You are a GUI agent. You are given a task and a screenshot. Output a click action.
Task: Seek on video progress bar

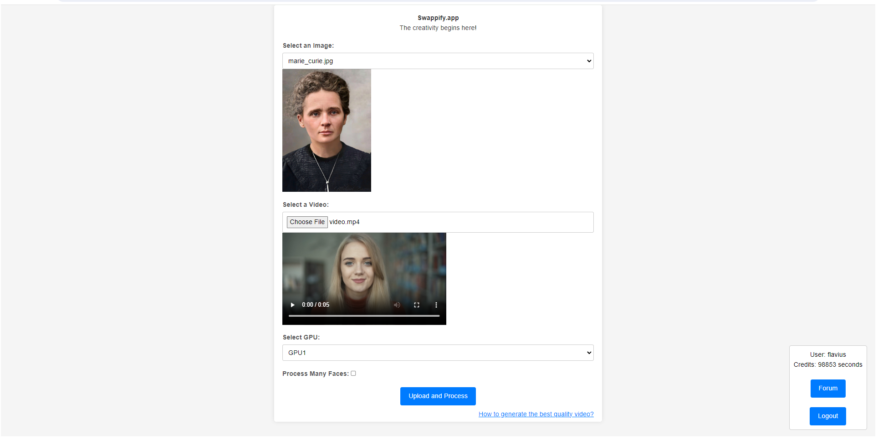364,315
